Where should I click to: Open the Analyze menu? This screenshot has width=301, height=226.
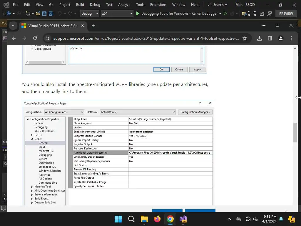click(x=124, y=5)
